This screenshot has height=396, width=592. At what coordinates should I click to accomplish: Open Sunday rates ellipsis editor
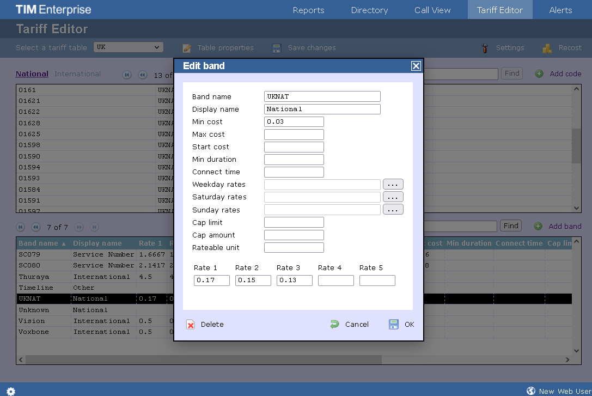point(393,210)
